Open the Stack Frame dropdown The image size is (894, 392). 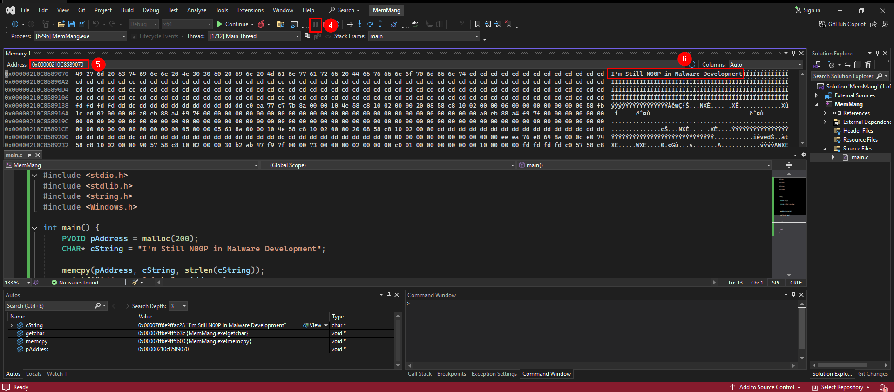424,36
